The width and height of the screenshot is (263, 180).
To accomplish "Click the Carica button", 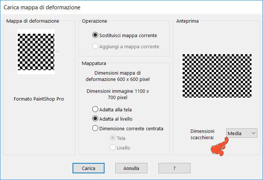I will (89, 168).
